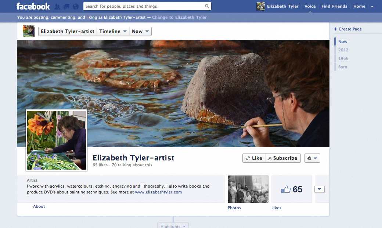Click Elizabeth Tyler's profile picture in navbar
This screenshot has width=382, height=228.
point(261,6)
